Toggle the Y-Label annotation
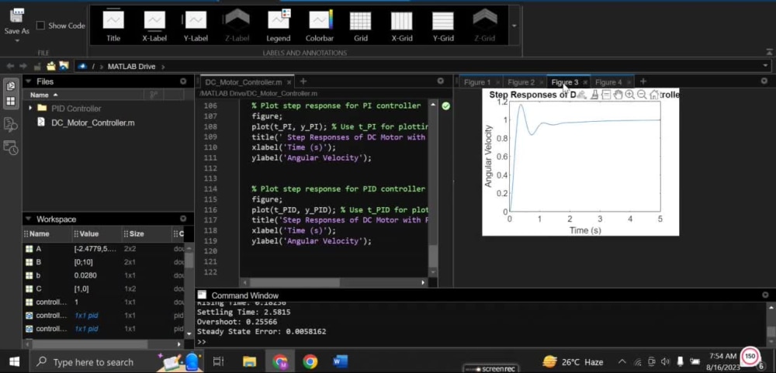776x373 pixels. point(196,25)
